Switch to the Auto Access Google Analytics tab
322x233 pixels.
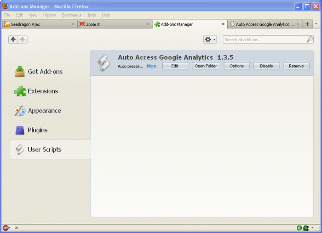coord(264,24)
